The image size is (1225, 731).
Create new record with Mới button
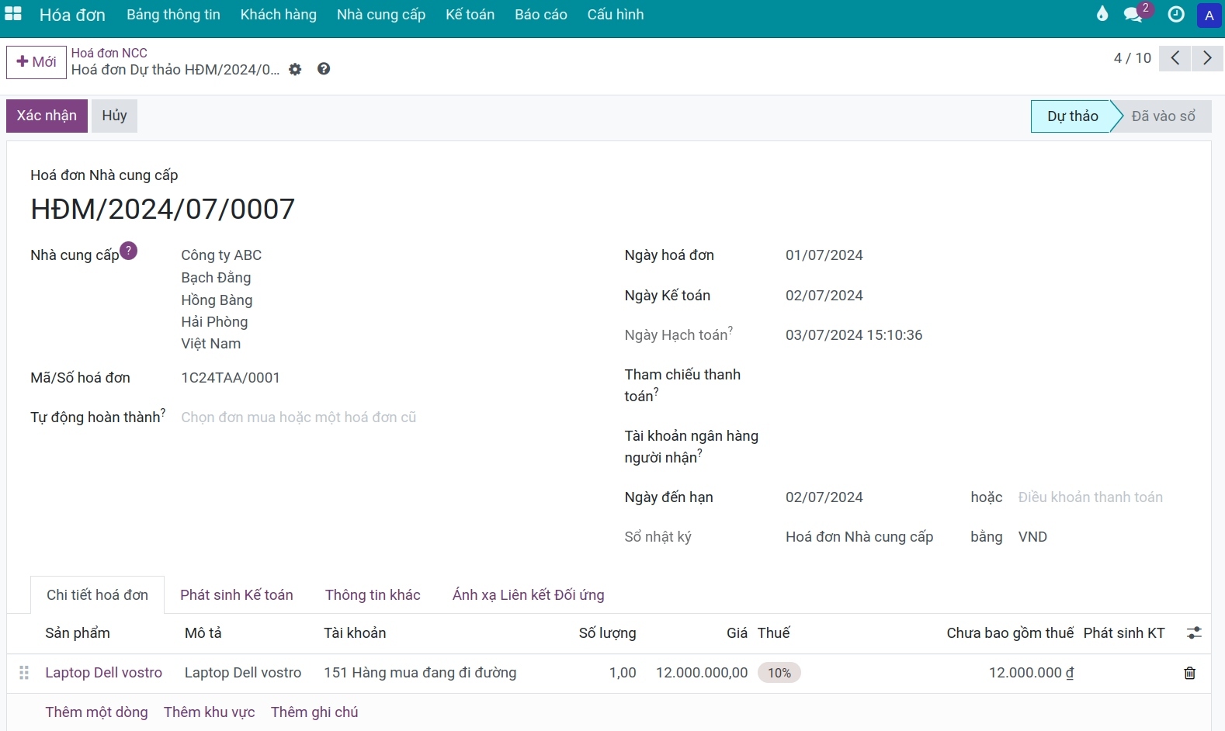[x=36, y=62]
